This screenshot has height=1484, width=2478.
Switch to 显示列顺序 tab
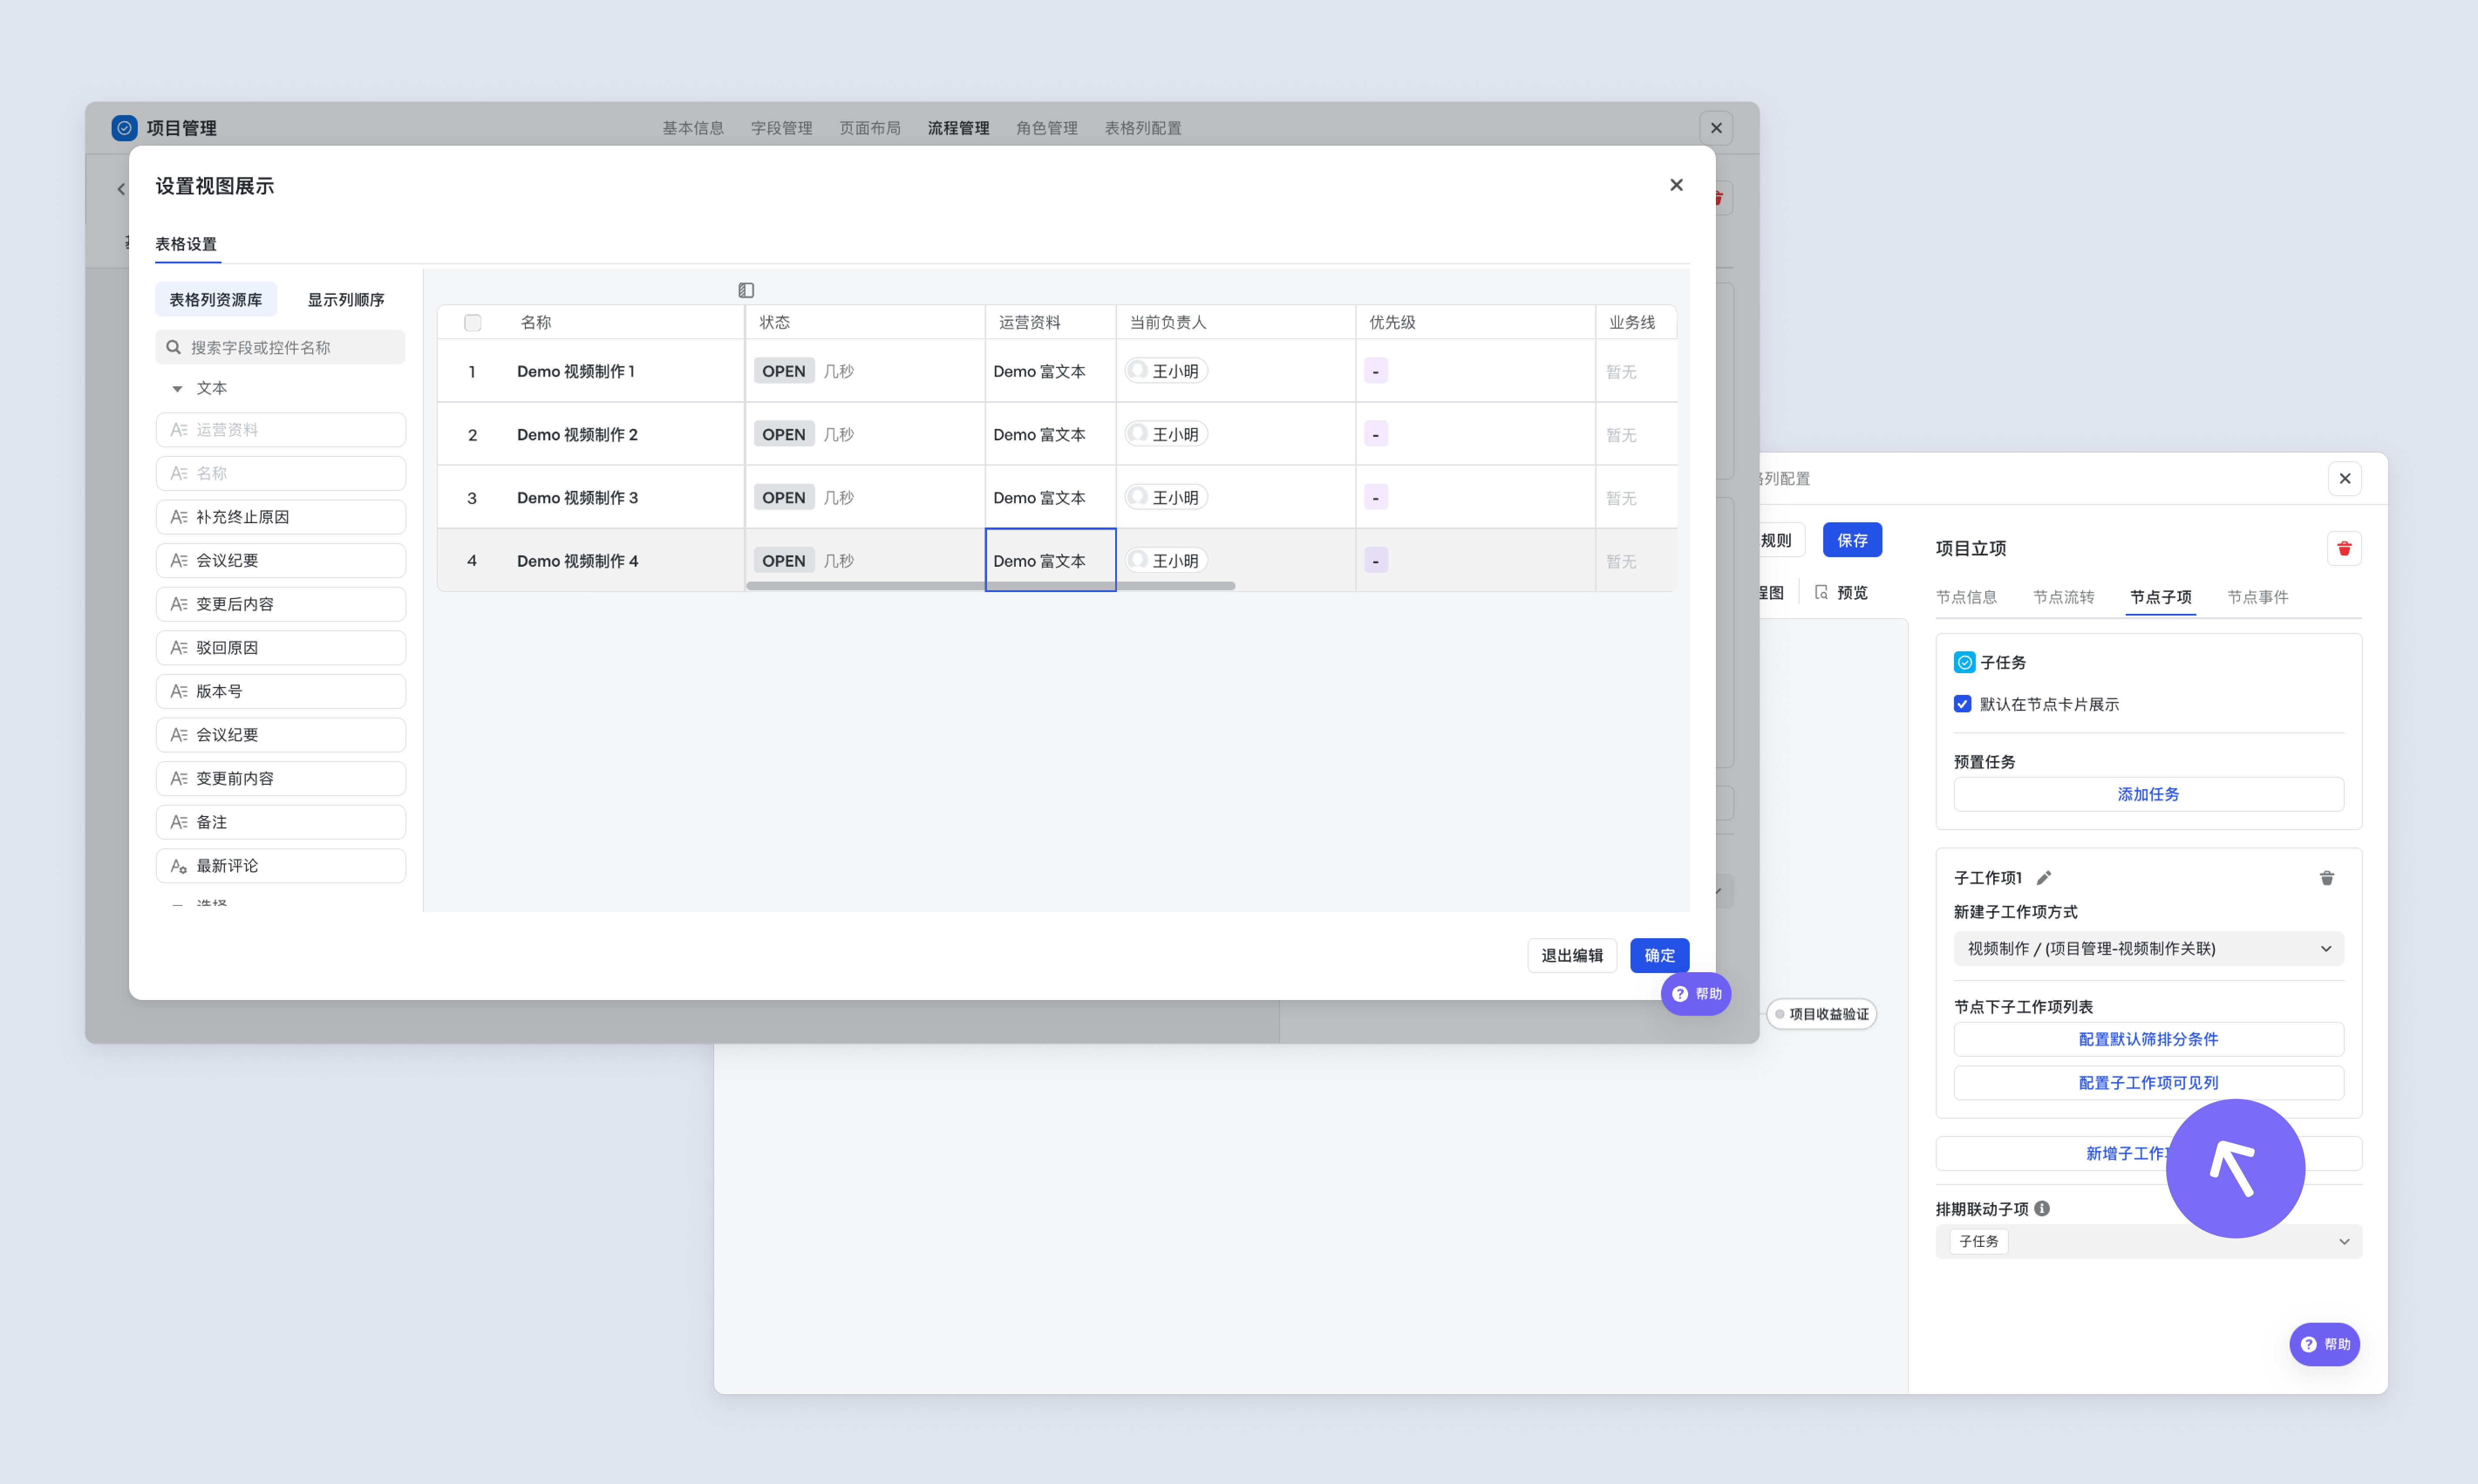pyautogui.click(x=346, y=299)
